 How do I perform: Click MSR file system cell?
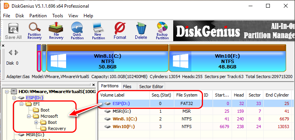187,112
